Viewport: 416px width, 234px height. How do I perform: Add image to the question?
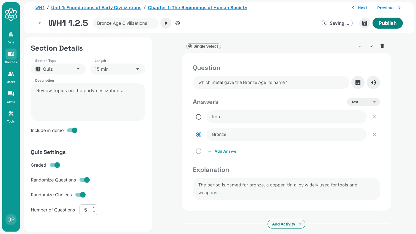point(358,82)
